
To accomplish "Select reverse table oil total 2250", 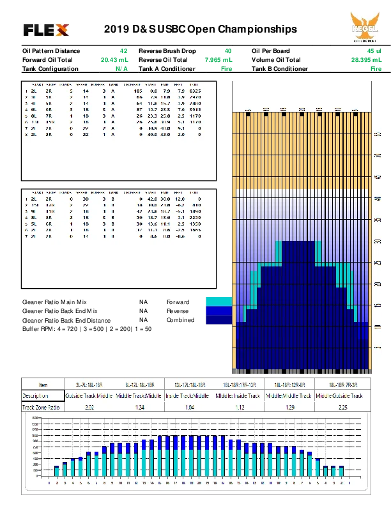I will [195, 218].
